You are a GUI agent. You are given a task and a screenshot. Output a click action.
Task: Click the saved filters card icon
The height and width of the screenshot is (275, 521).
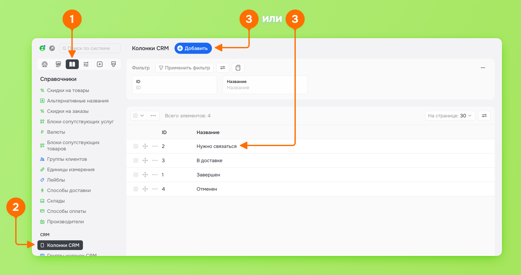click(238, 68)
